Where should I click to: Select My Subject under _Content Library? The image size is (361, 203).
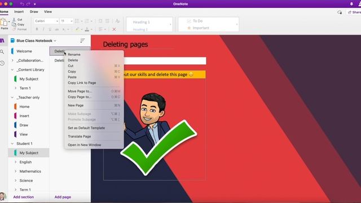point(29,79)
